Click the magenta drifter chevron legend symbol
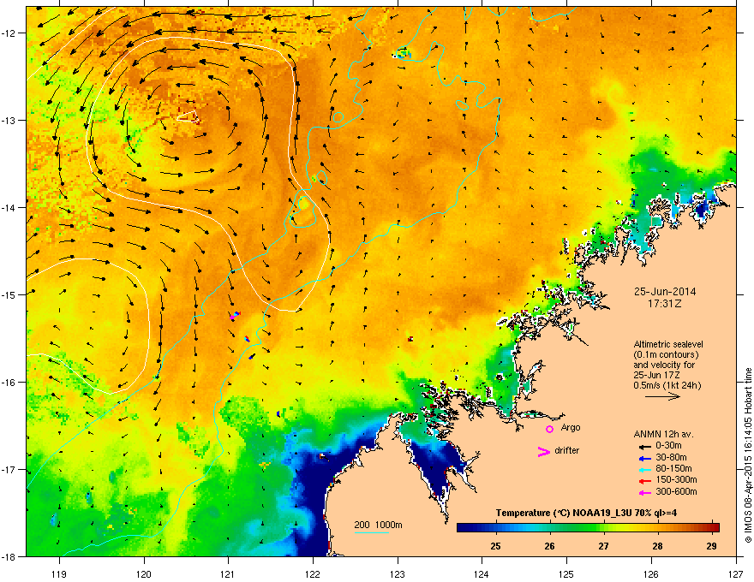 pyautogui.click(x=543, y=452)
